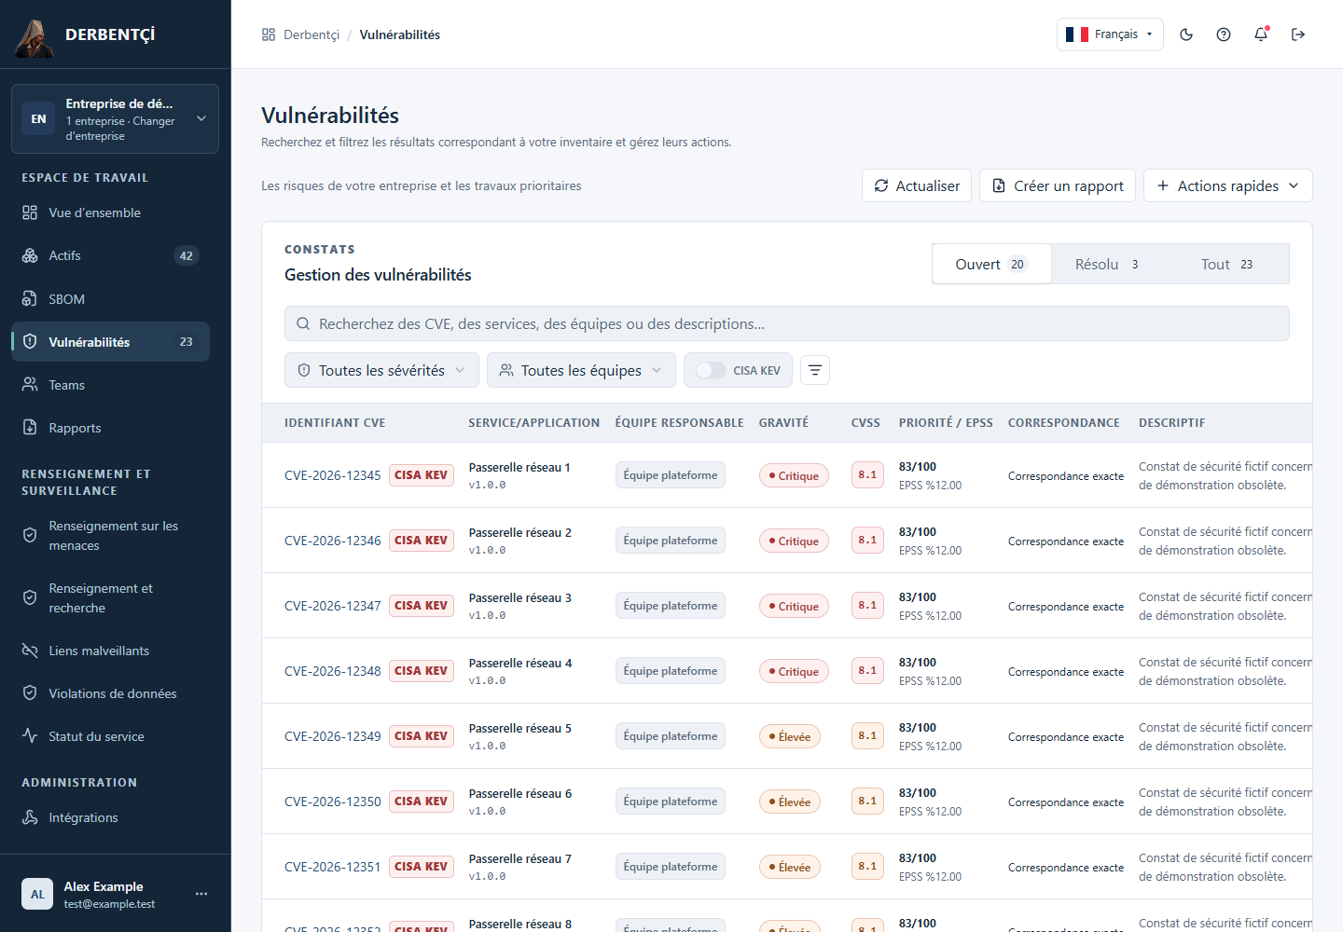
Task: Click the Actualiser button
Action: tap(917, 185)
